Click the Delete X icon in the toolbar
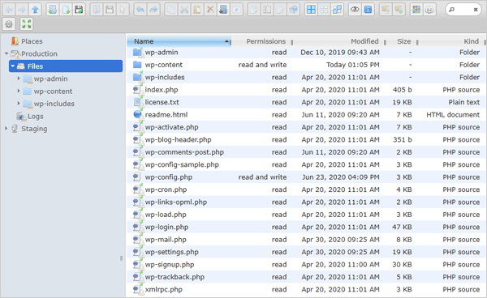 pos(210,10)
